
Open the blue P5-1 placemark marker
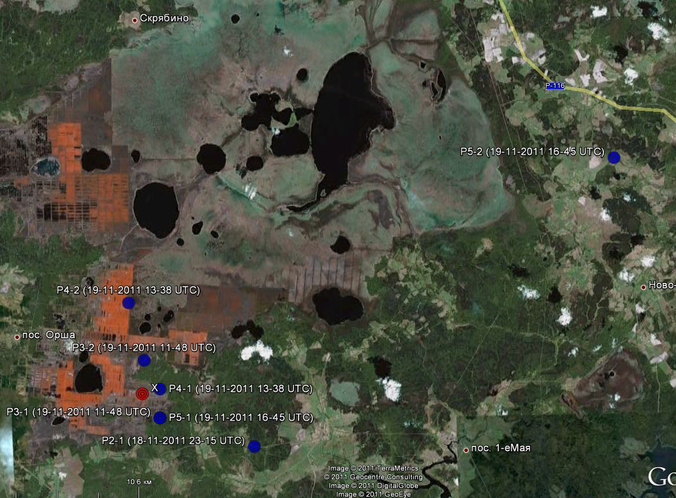point(160,417)
